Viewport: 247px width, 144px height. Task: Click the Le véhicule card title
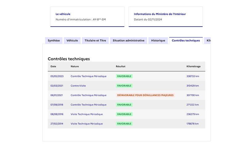(x=63, y=14)
